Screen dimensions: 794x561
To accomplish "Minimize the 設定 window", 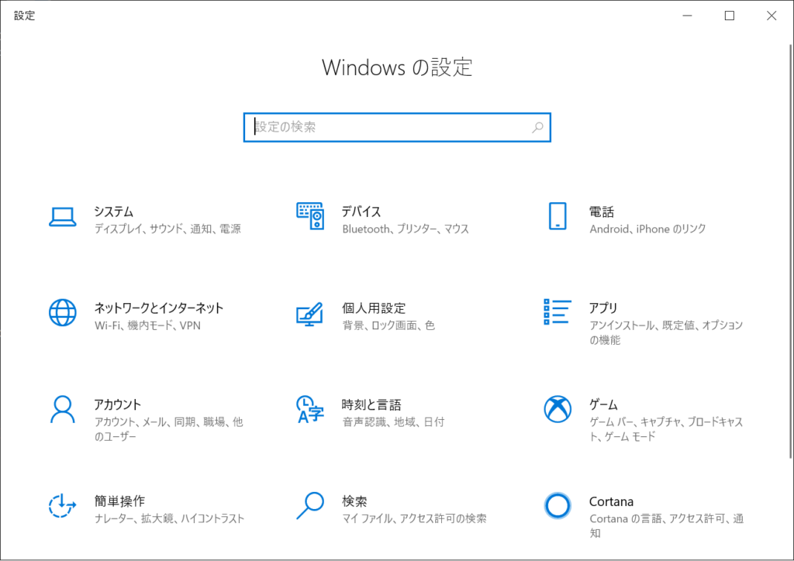I will 687,15.
